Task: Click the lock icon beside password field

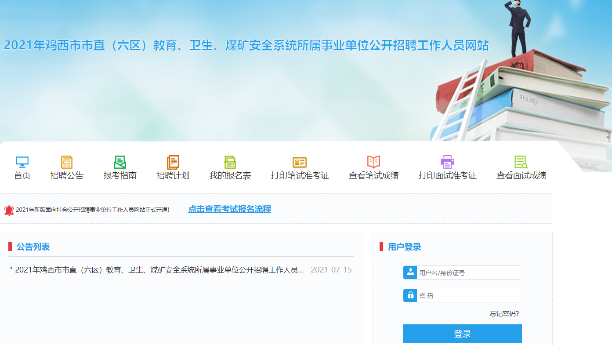Action: (x=410, y=295)
